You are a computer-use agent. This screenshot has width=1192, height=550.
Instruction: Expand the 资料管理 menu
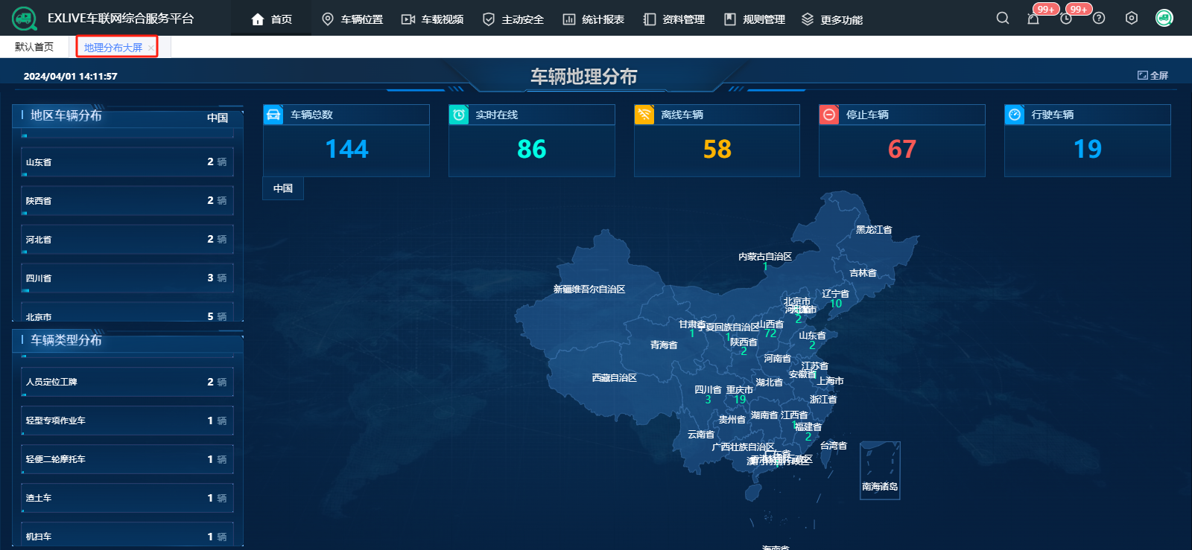674,19
